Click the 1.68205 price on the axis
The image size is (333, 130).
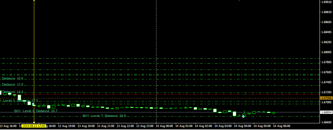[327, 42]
